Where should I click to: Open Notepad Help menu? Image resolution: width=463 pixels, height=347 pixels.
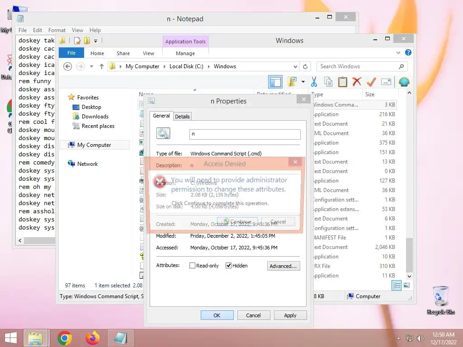pos(95,30)
